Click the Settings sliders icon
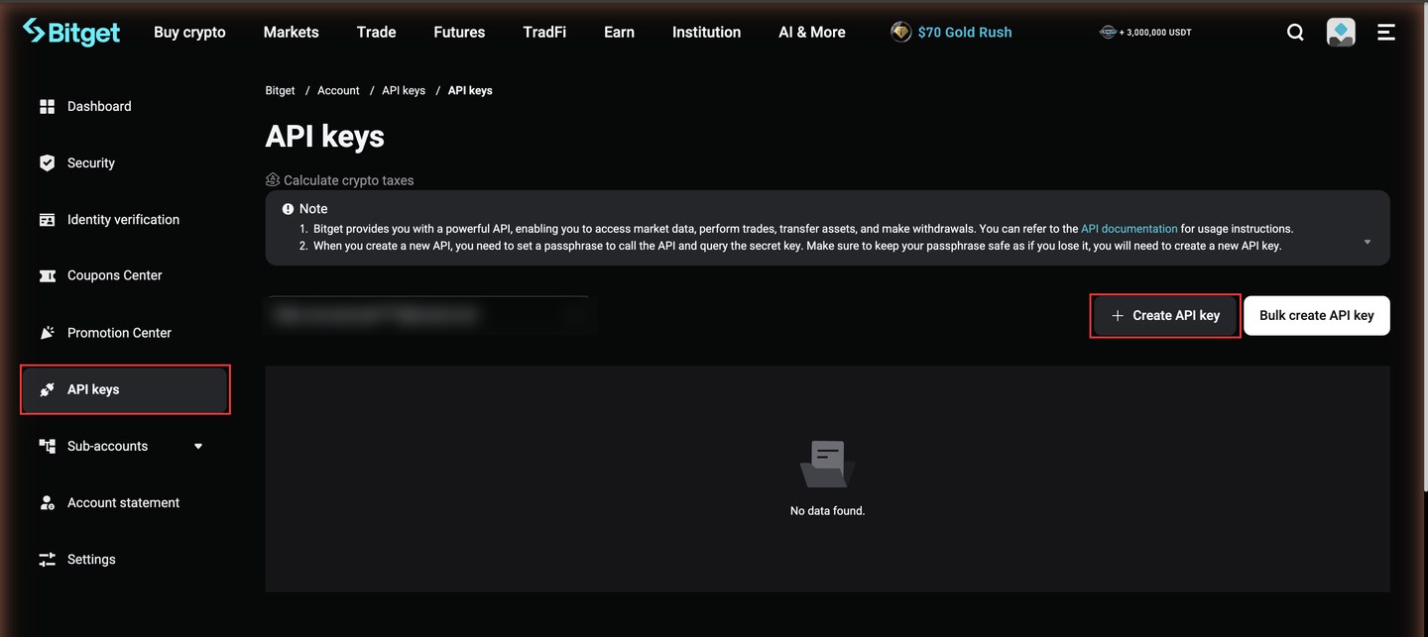The image size is (1428, 637). tap(47, 560)
